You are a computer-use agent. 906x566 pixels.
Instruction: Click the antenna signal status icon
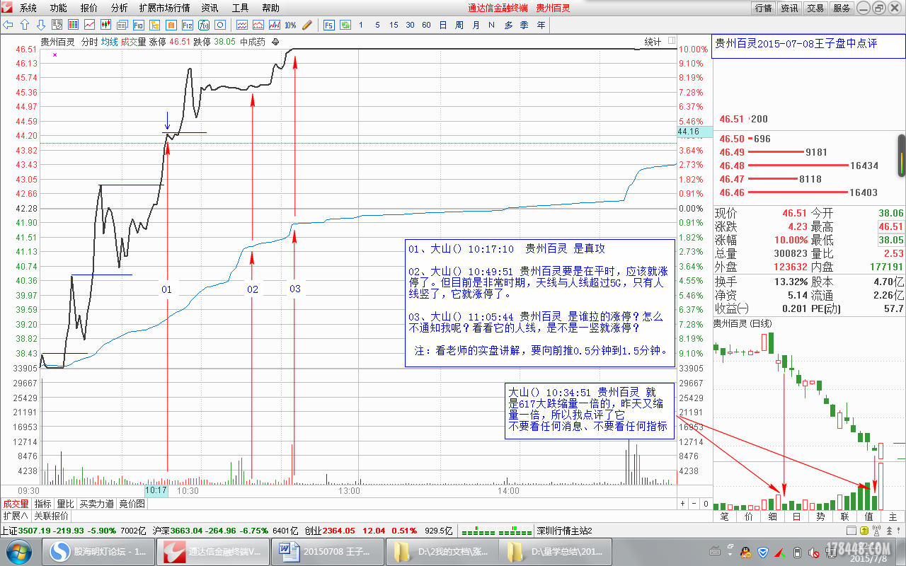click(876, 530)
